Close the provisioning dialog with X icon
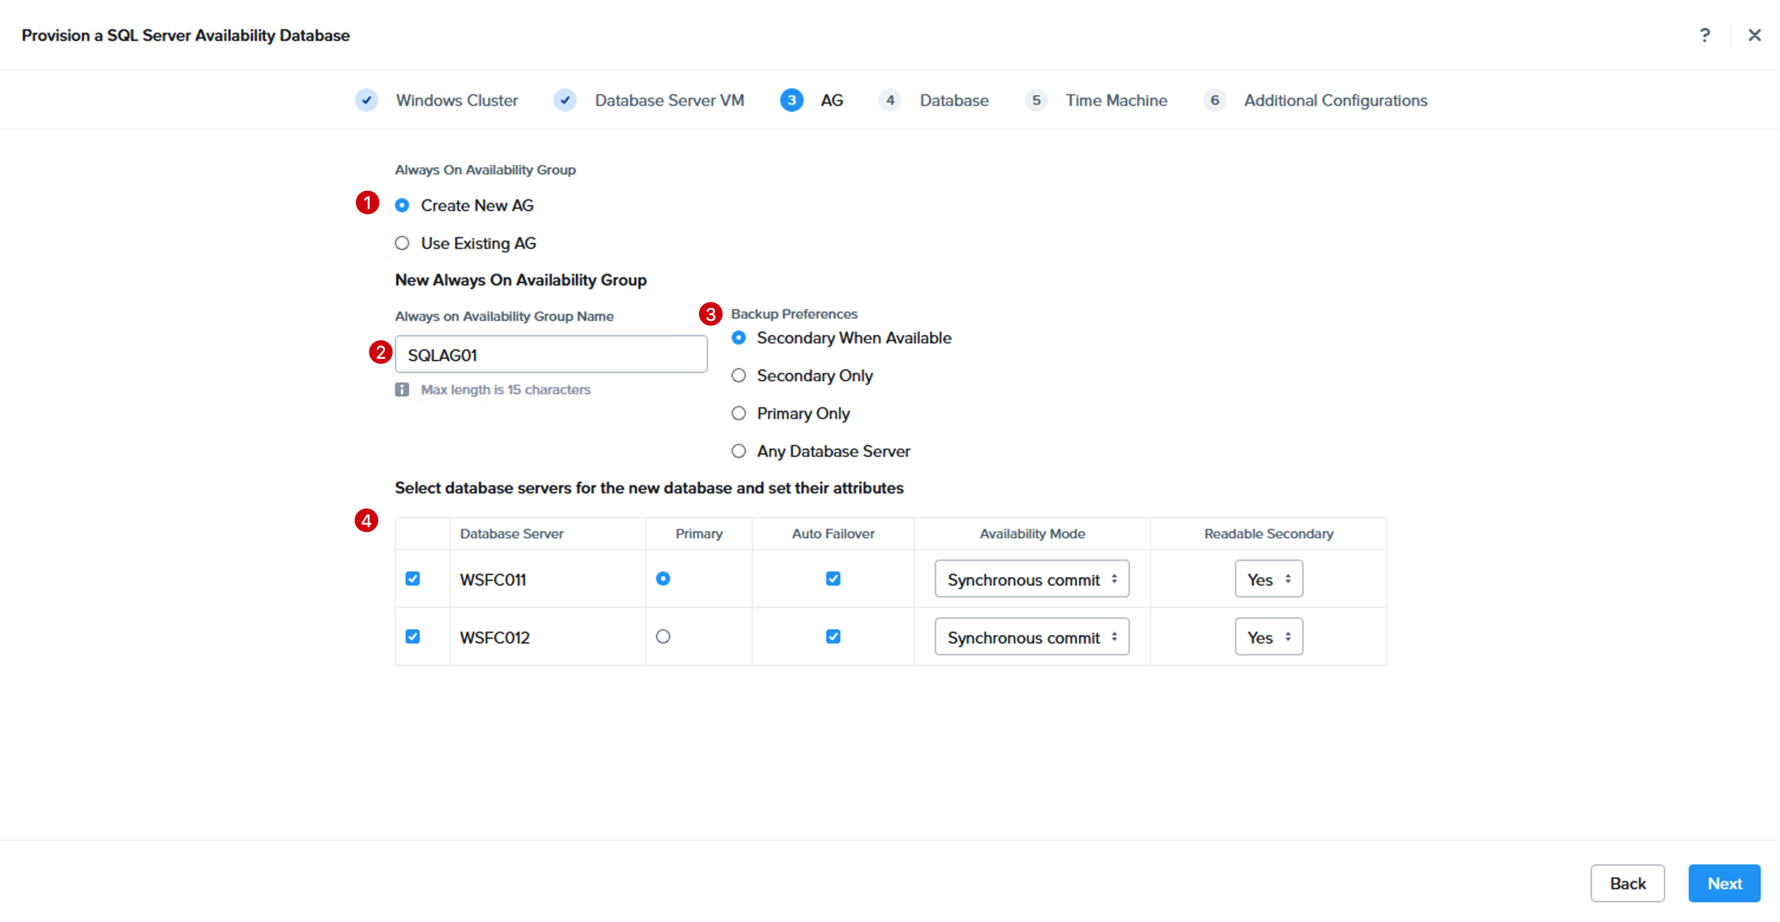This screenshot has height=922, width=1780. (x=1755, y=35)
